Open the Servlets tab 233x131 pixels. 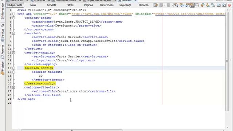(x=52, y=5)
